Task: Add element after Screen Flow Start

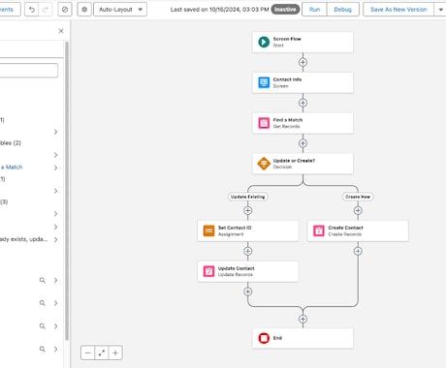Action: [x=303, y=62]
